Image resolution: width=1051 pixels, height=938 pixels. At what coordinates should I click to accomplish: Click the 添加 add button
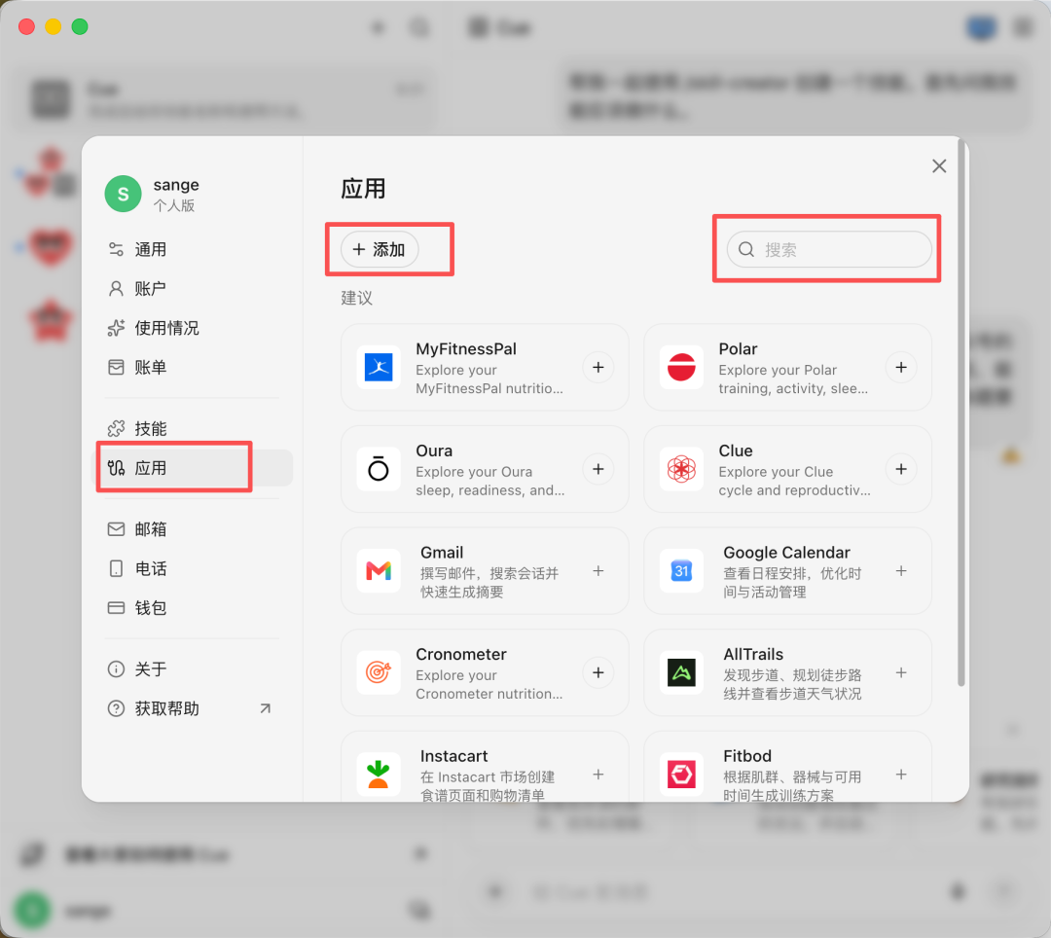pos(380,249)
